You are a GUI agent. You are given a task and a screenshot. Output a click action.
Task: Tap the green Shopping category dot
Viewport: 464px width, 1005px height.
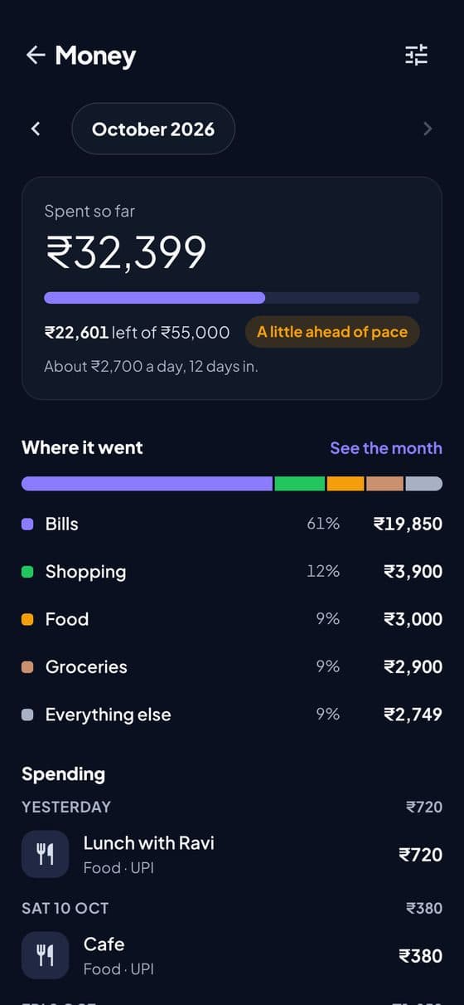[27, 572]
